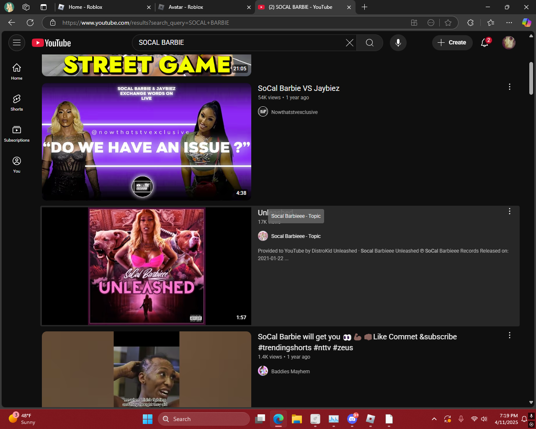The image size is (536, 429).
Task: Open the Windows Start menu
Action: (148, 419)
